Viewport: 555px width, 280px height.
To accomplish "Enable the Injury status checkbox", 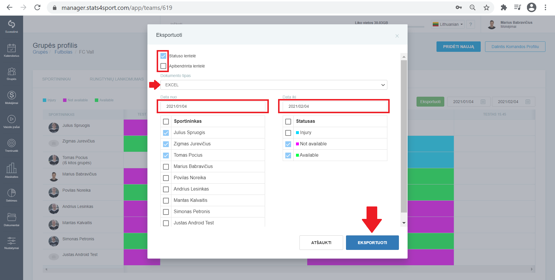I will point(288,133).
